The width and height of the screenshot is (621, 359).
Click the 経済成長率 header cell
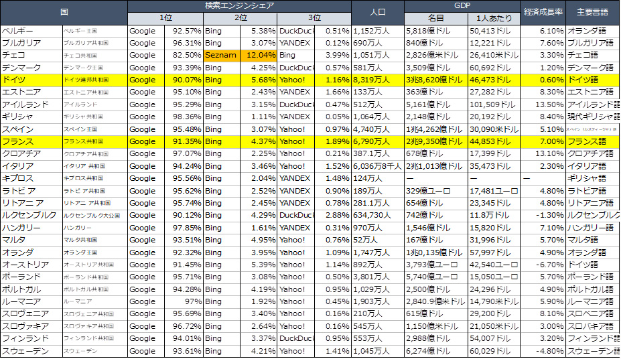(543, 12)
